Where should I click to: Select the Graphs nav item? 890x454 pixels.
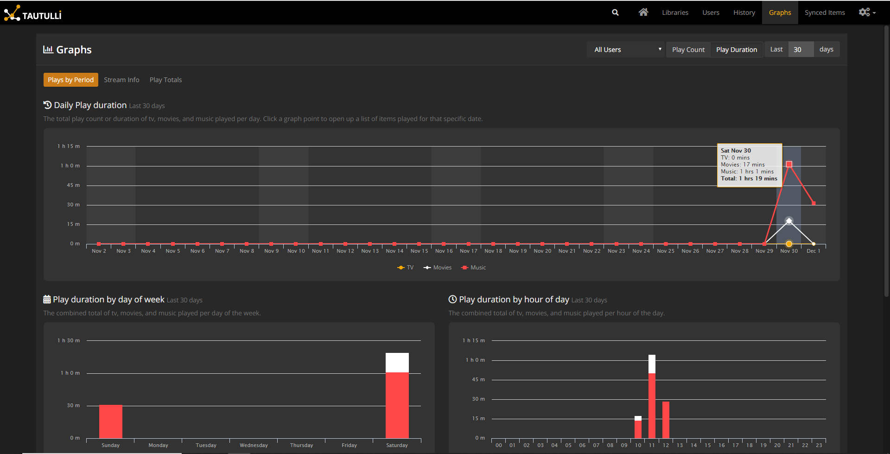(780, 13)
